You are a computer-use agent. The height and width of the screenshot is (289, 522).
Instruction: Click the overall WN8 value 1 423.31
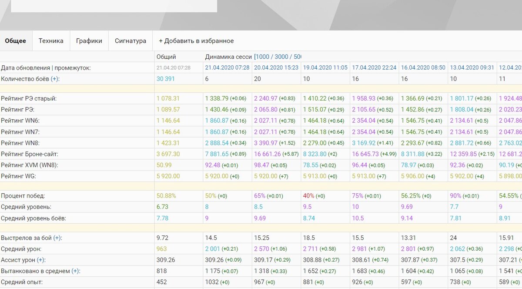point(168,143)
